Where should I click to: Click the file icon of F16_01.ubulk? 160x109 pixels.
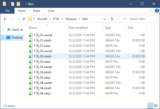pos(31,40)
